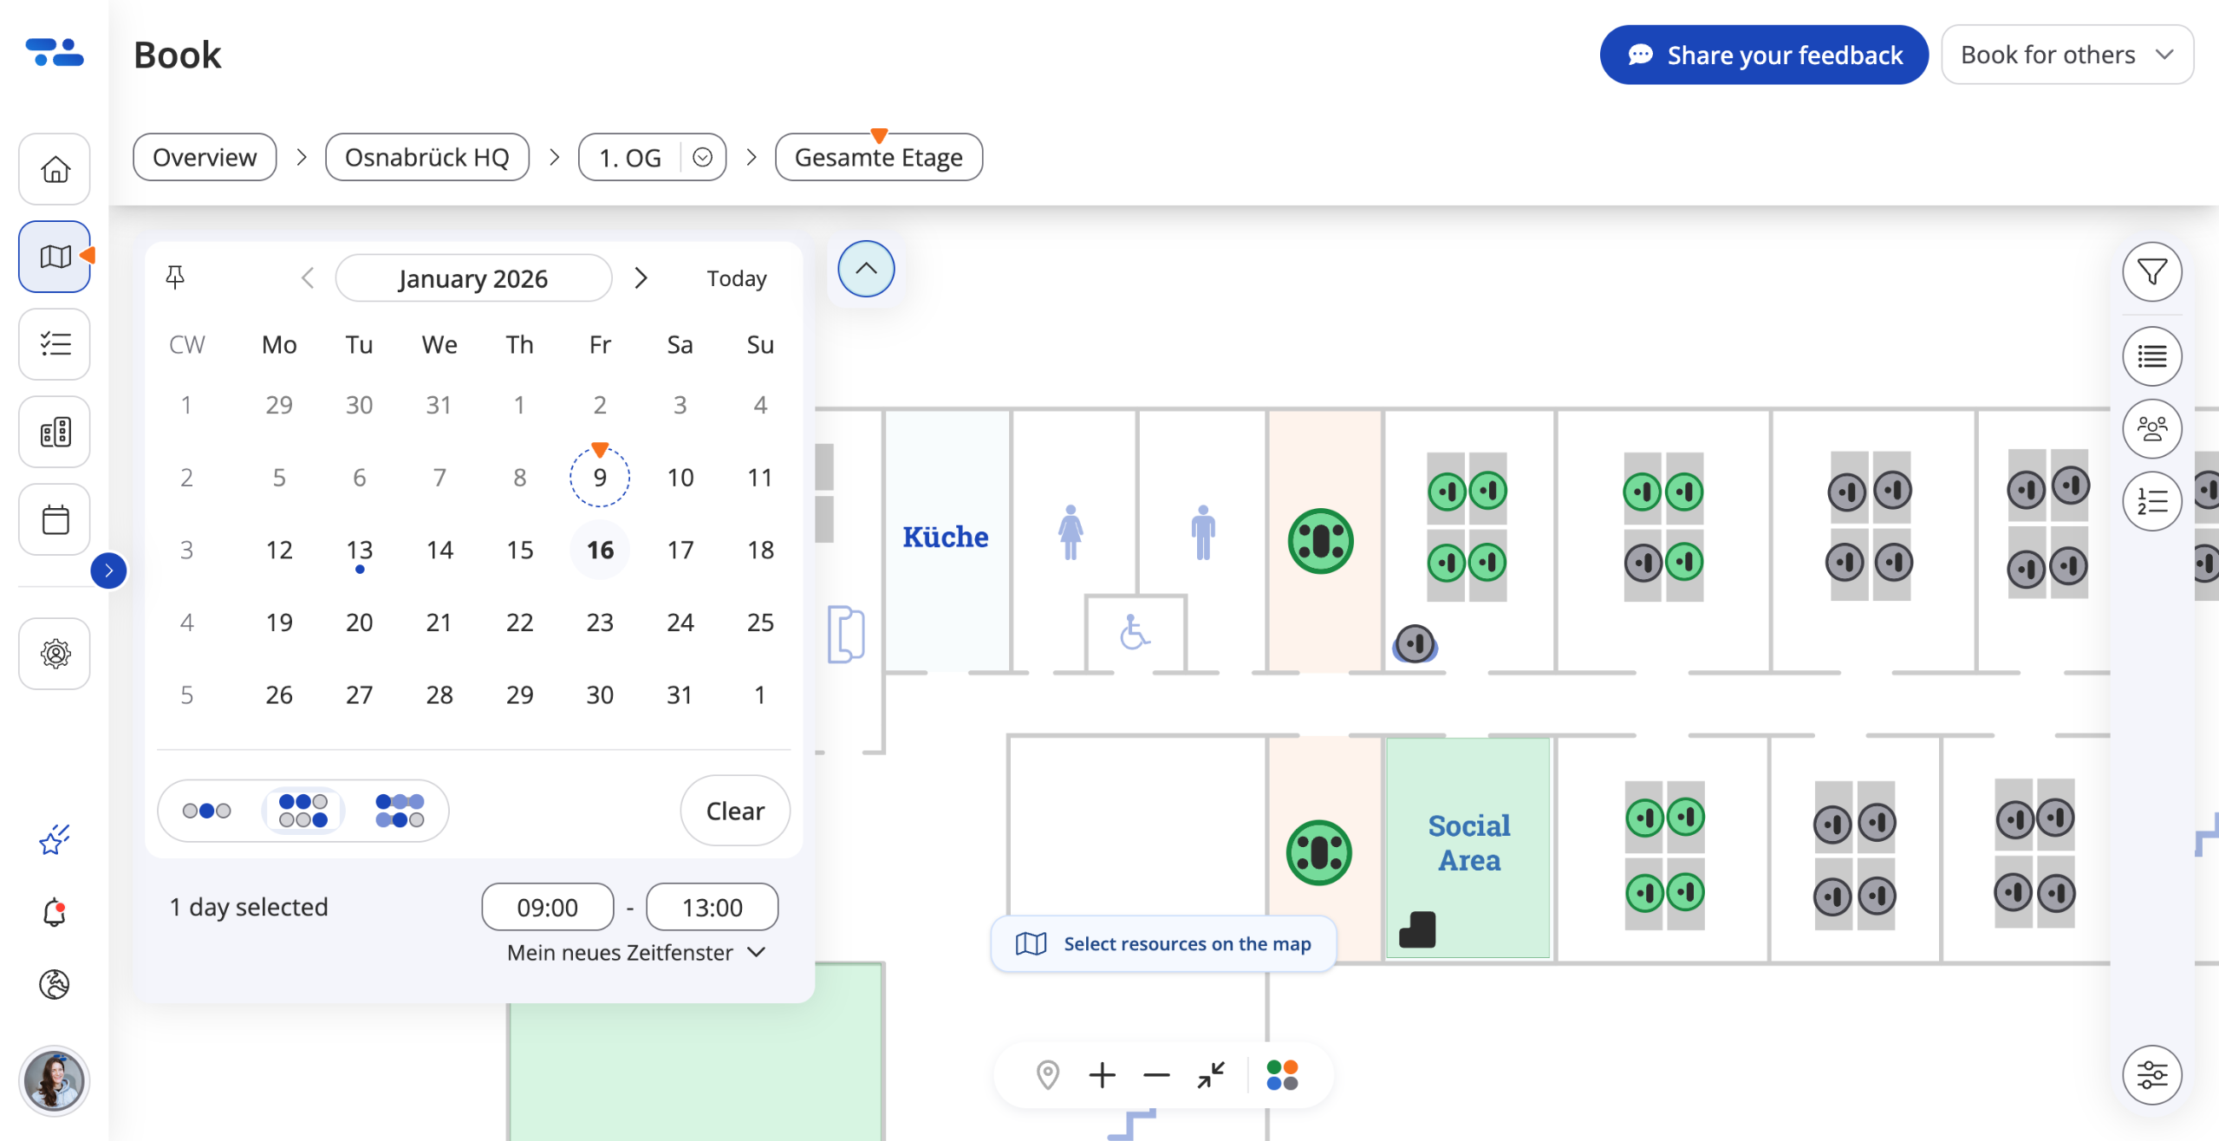Image resolution: width=2219 pixels, height=1141 pixels.
Task: Open Osnabrück HQ breadcrumb
Action: tap(426, 157)
